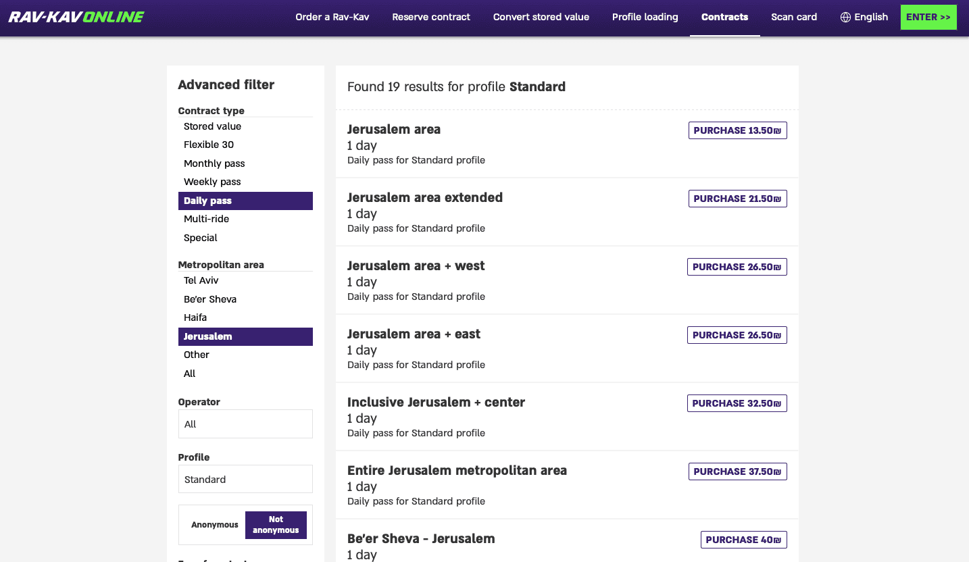969x562 pixels.
Task: Open the Scan card menu item
Action: click(x=794, y=17)
